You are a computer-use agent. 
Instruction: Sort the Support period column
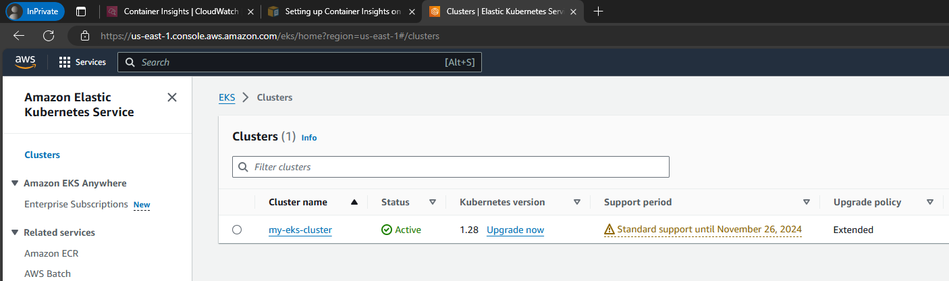(x=807, y=202)
